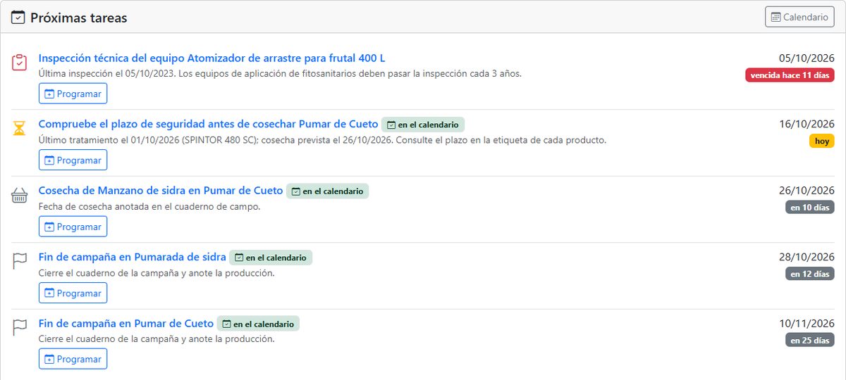This screenshot has height=380, width=846.
Task: Click the flag icon beside Fin de campaña Pumarada
Action: click(19, 262)
